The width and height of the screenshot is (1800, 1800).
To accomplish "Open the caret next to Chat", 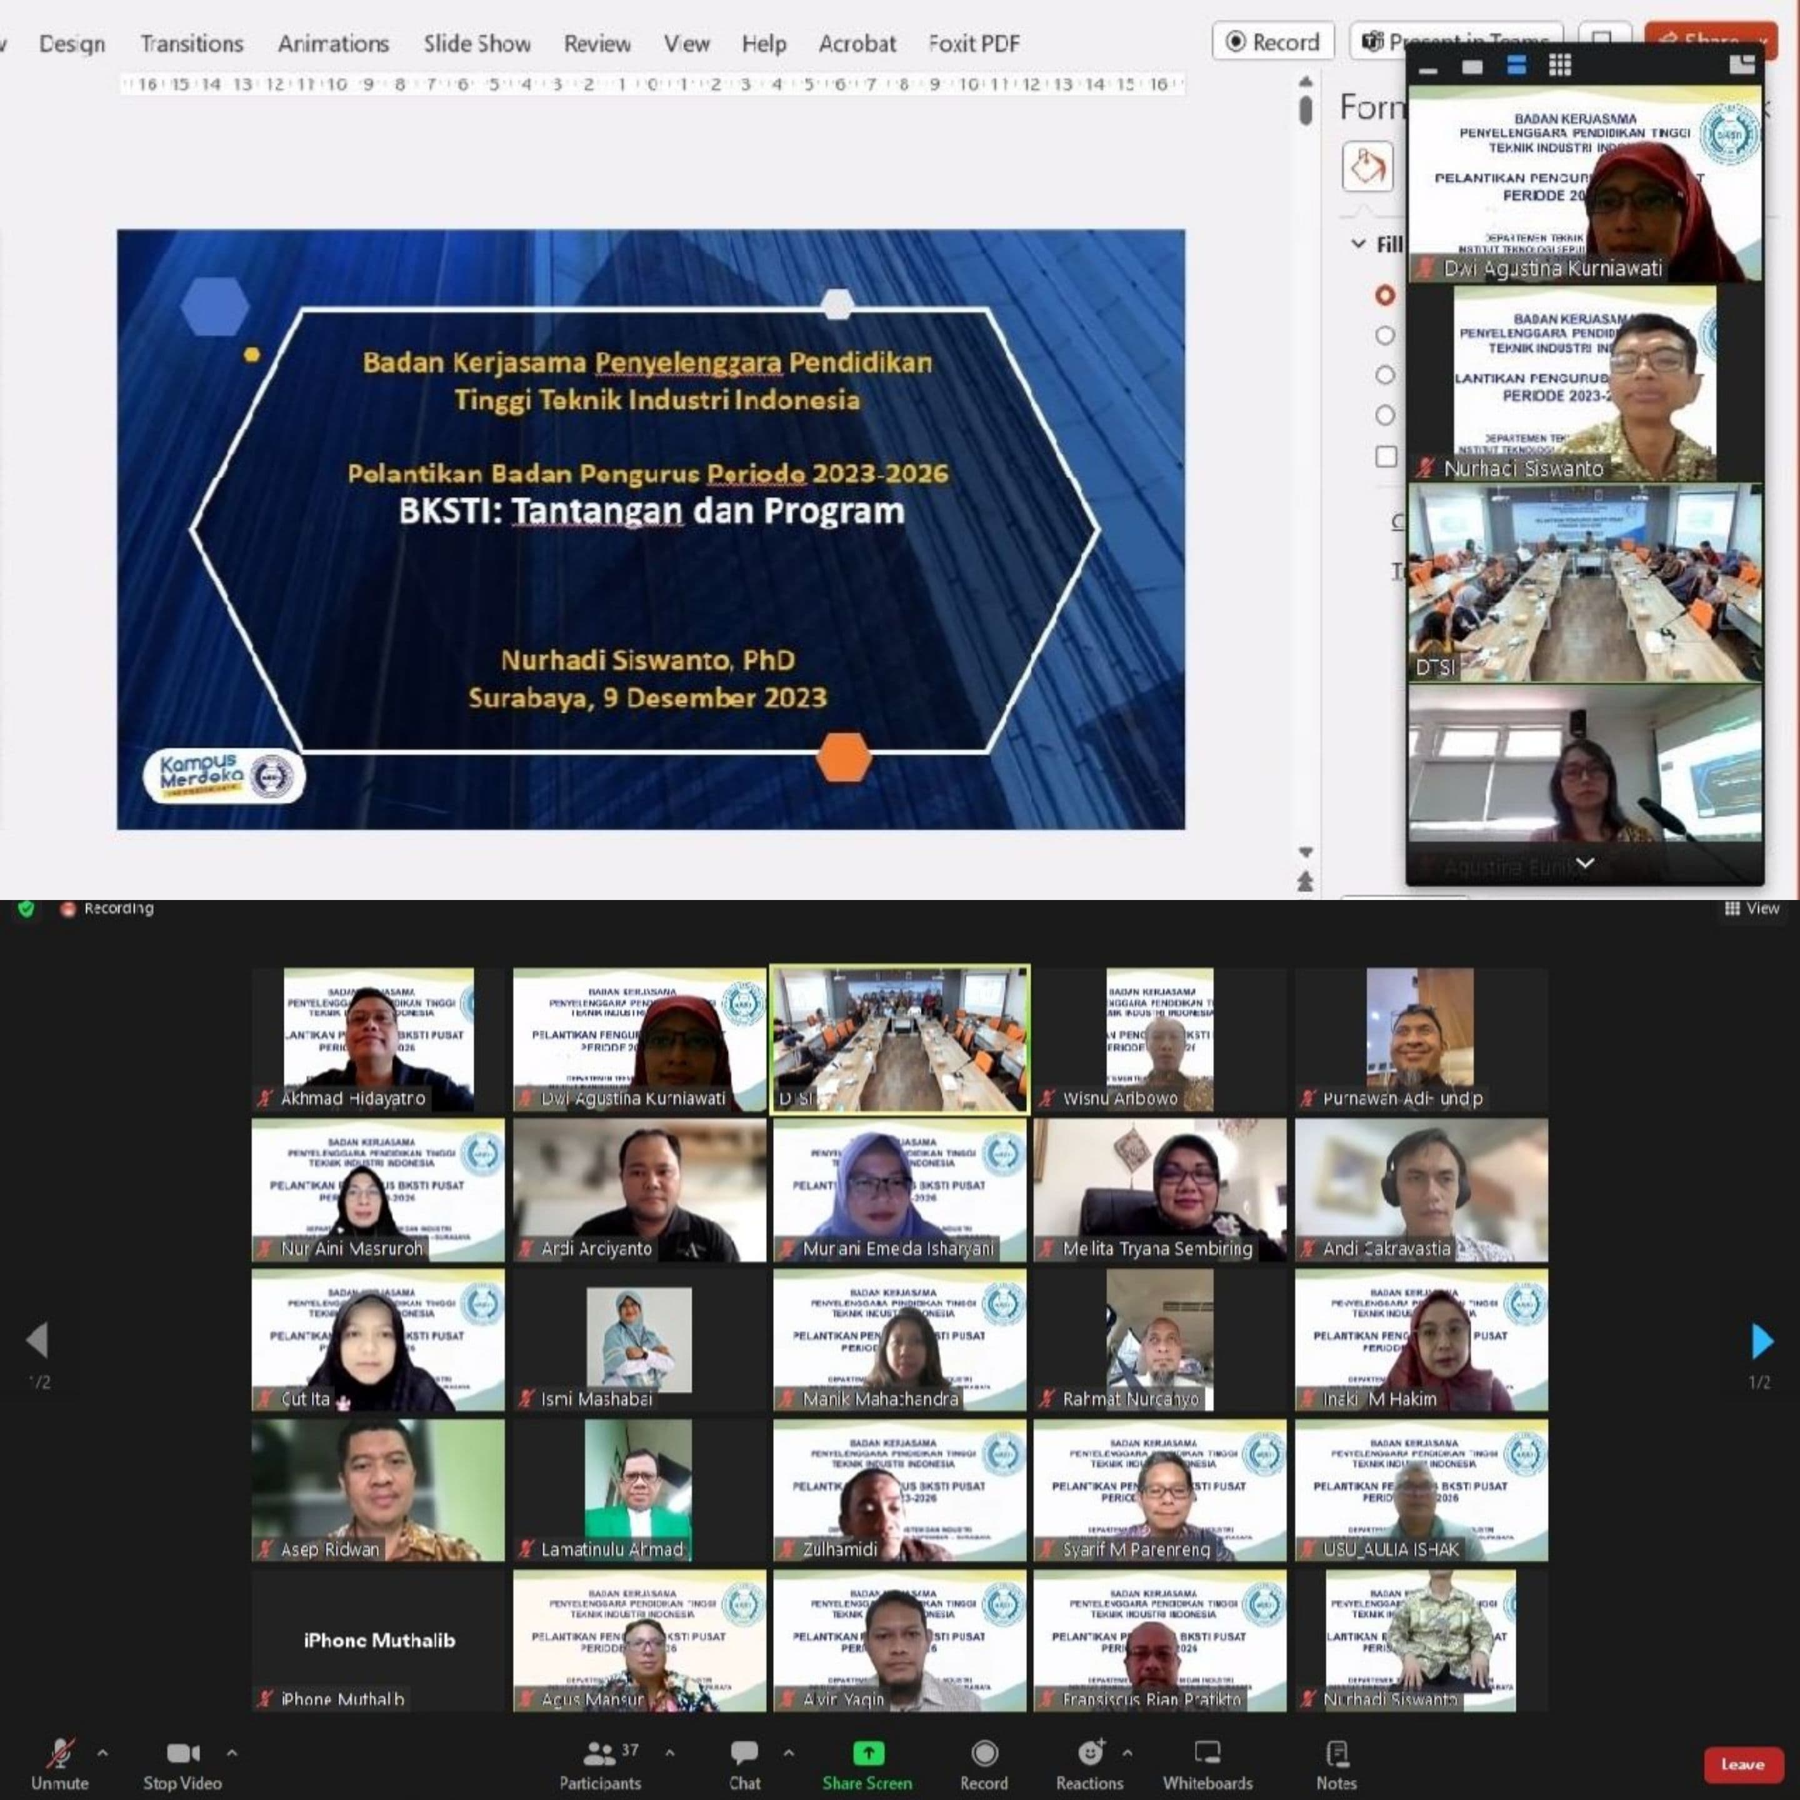I will (789, 1753).
